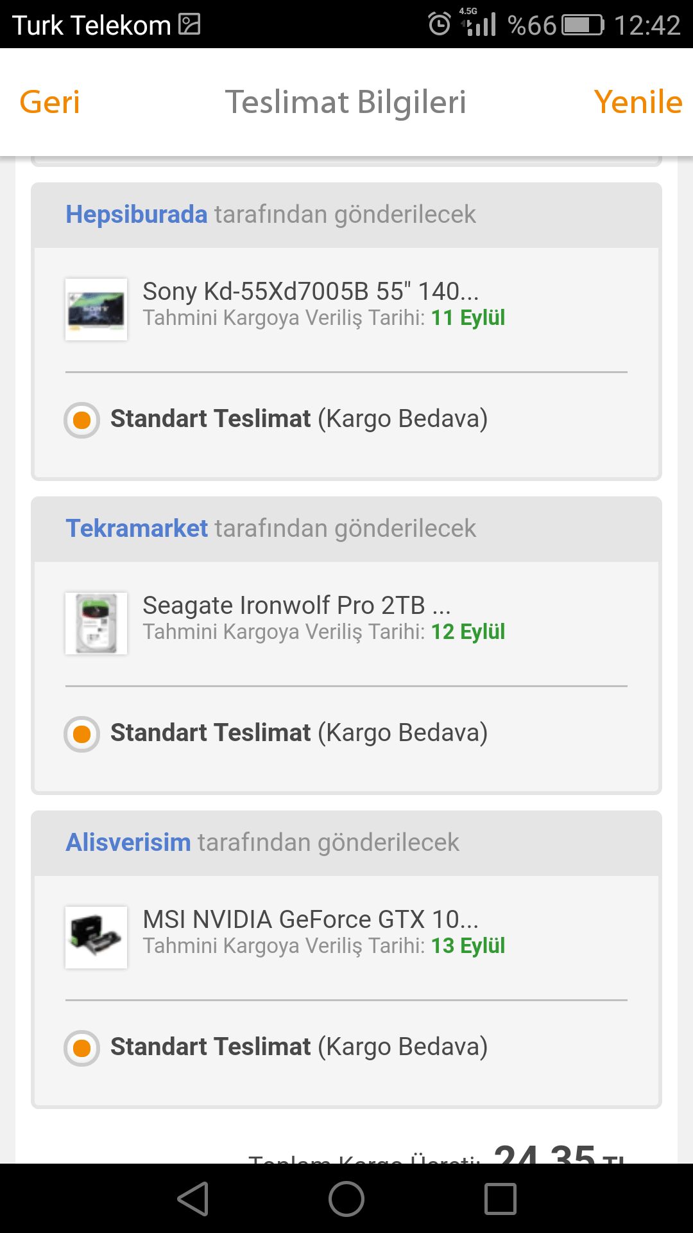Screen dimensions: 693x1233
Task: Open the Hepsiburada seller link
Action: pos(137,214)
